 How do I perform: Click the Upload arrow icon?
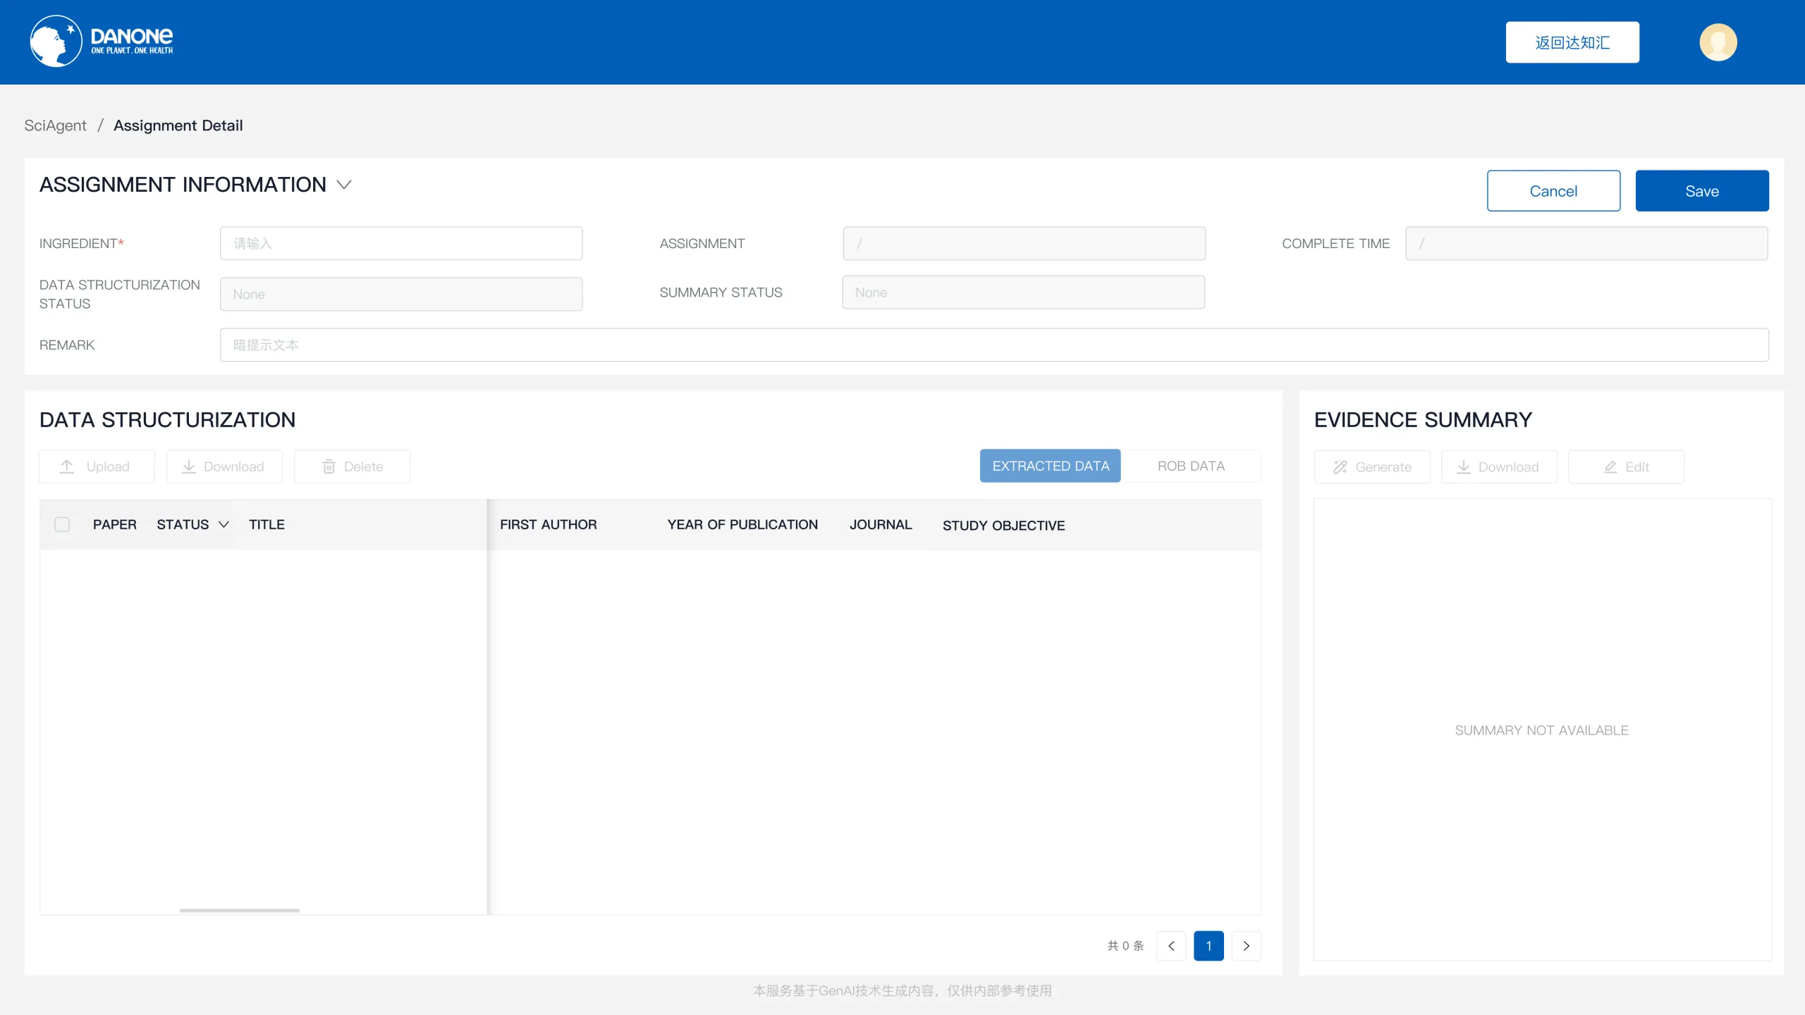pyautogui.click(x=67, y=467)
